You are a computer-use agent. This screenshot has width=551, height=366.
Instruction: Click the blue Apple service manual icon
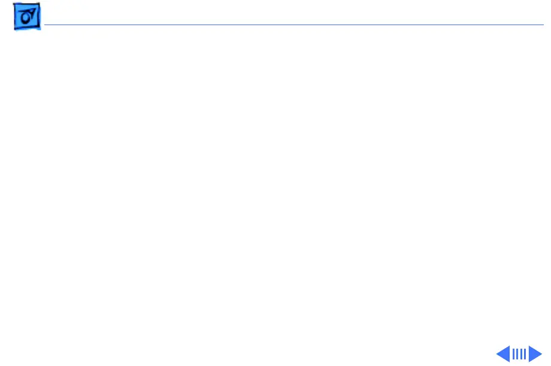(27, 16)
